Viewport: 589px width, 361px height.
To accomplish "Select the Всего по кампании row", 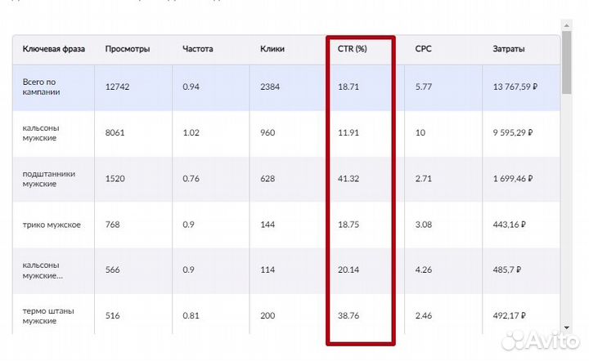I will tap(41, 87).
